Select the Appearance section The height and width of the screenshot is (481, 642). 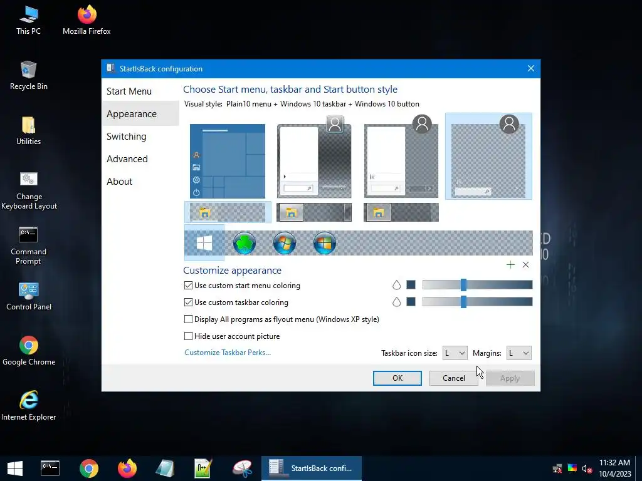tap(140, 114)
